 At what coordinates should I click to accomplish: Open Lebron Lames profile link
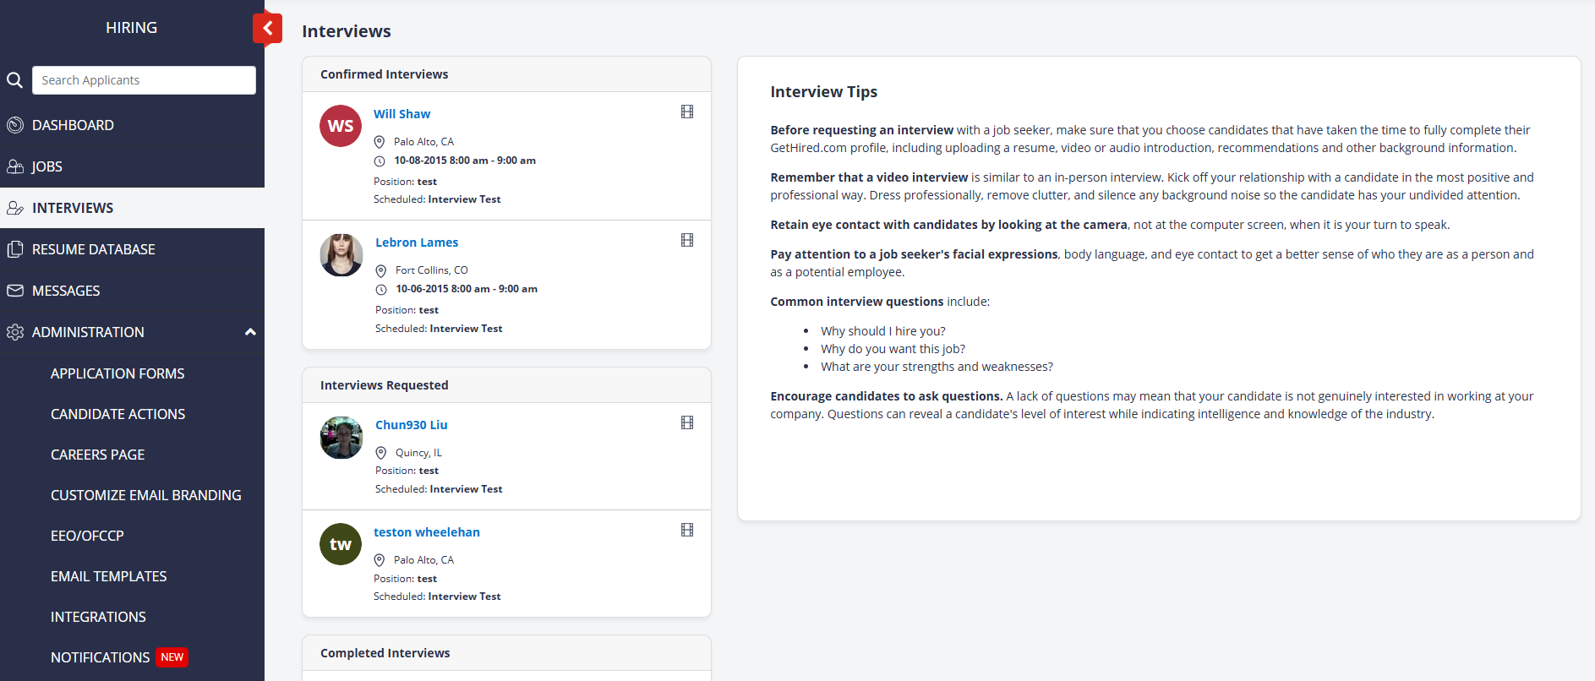tap(417, 242)
